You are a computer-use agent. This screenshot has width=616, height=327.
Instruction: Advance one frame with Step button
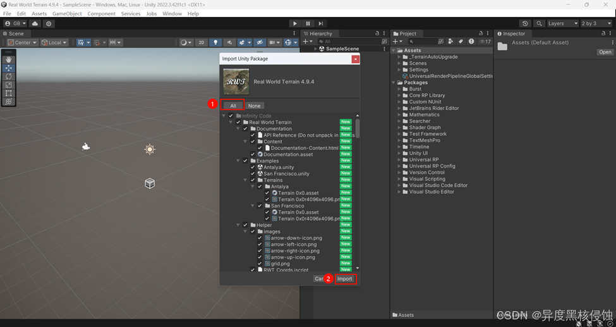pos(320,23)
